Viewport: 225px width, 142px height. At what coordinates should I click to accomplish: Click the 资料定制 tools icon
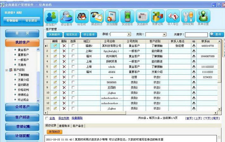pyautogui.click(x=188, y=17)
